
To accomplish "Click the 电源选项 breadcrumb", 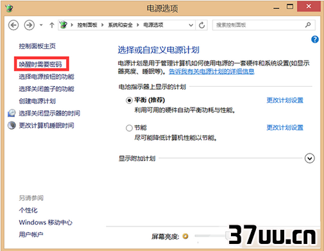I will (153, 25).
